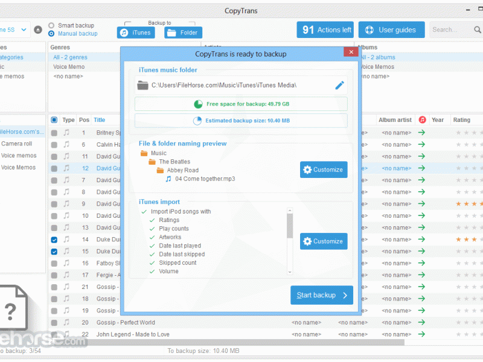The height and width of the screenshot is (362, 483).
Task: Click the 91 Actions left button
Action: (325, 30)
